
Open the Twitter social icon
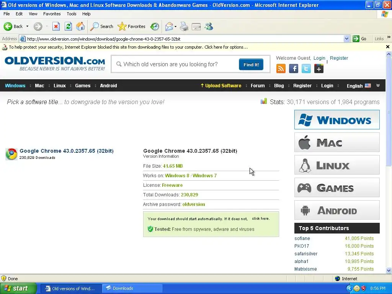pos(306,69)
